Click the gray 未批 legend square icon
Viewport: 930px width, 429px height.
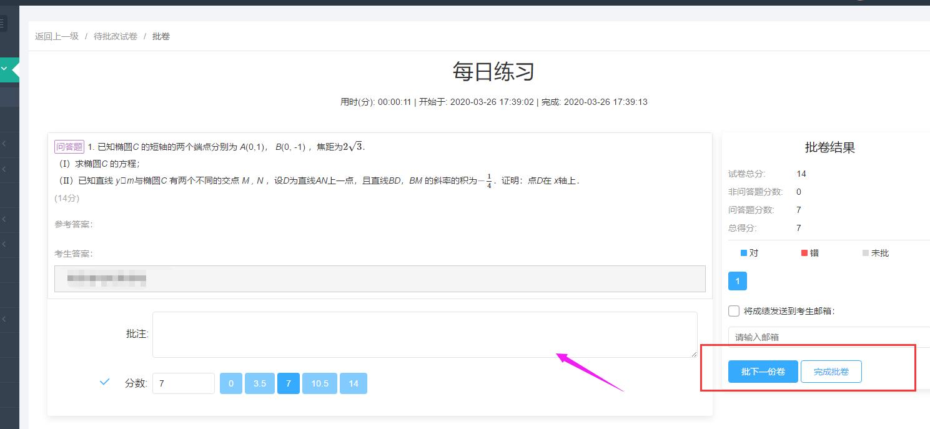coord(865,252)
